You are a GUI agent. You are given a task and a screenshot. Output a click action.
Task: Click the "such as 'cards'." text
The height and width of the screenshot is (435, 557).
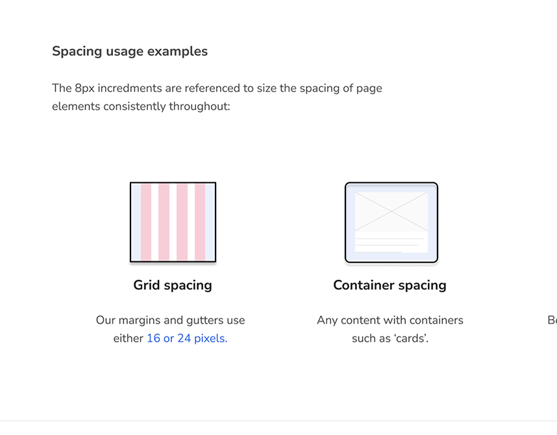click(x=390, y=338)
